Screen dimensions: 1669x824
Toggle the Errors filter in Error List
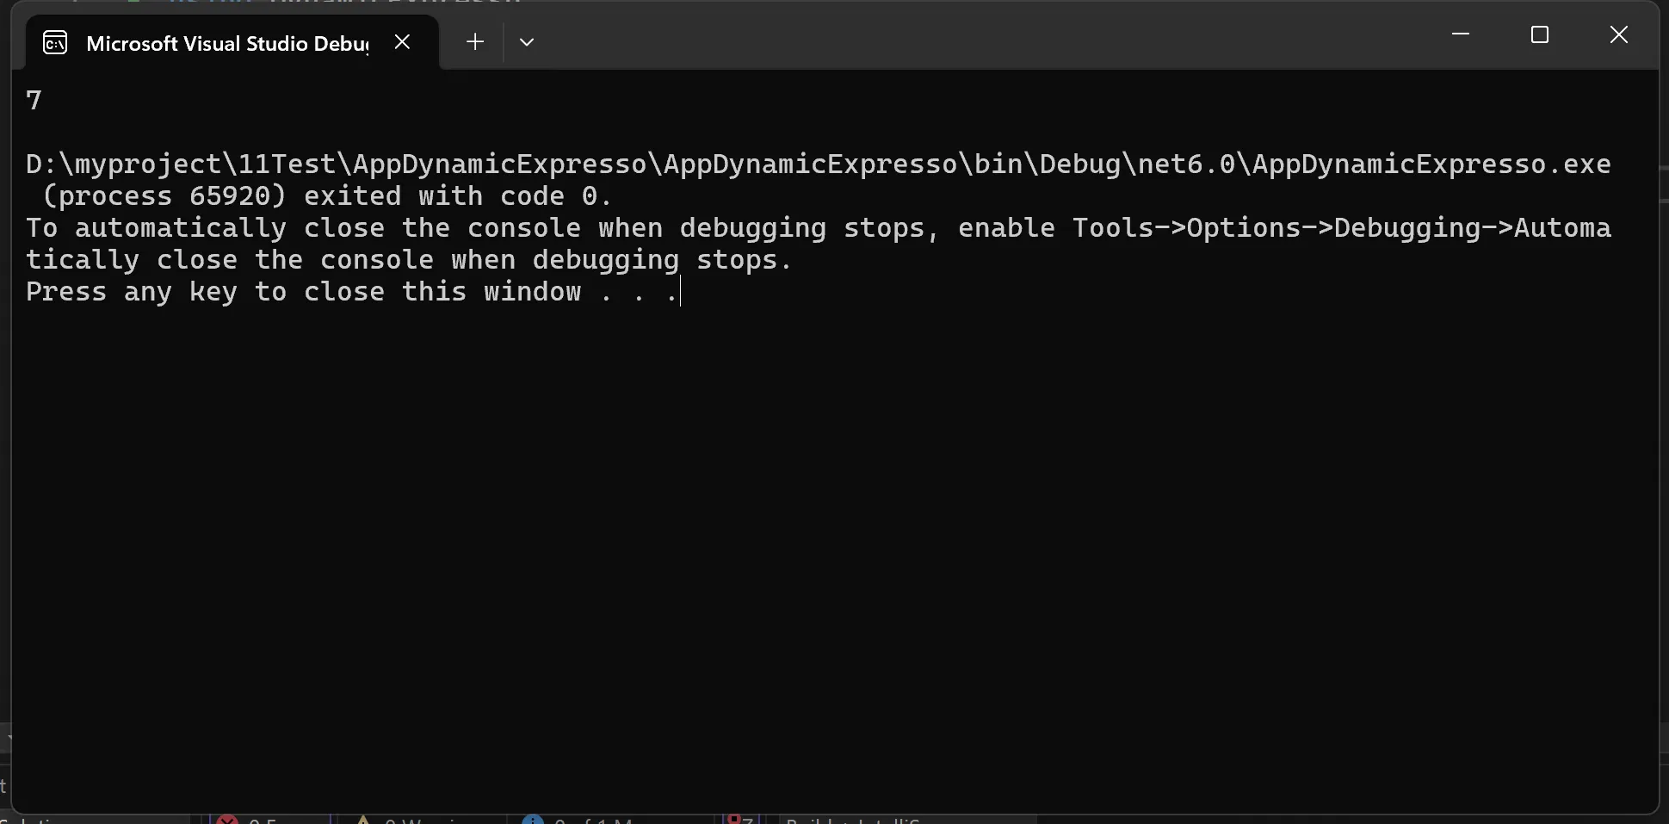pyautogui.click(x=269, y=820)
